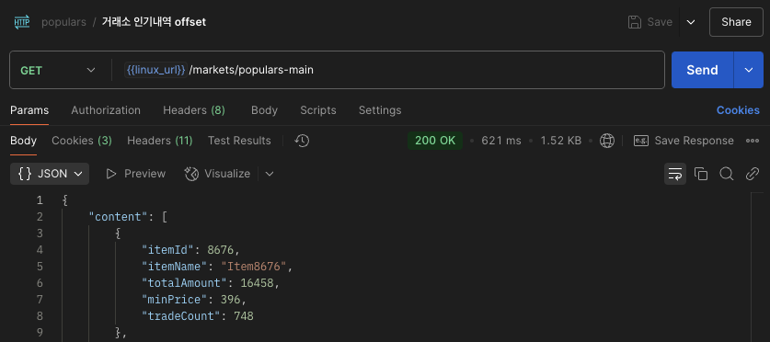Click the {{linux_url}} variable in URL

[156, 70]
